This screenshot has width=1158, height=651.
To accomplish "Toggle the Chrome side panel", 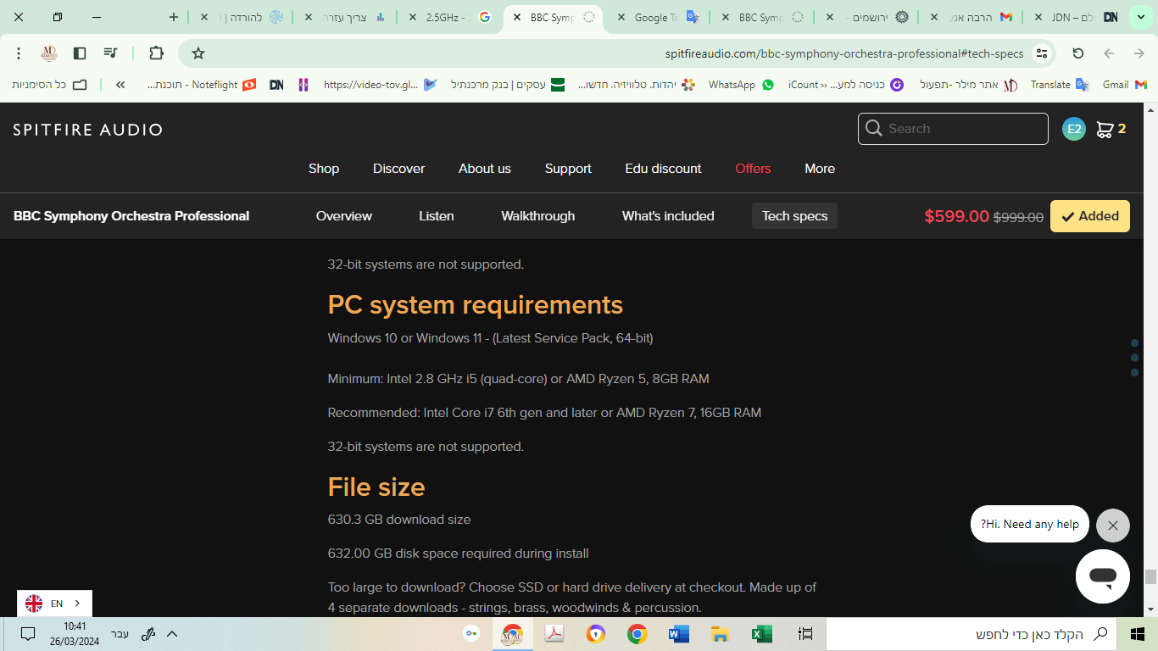I will pos(80,53).
